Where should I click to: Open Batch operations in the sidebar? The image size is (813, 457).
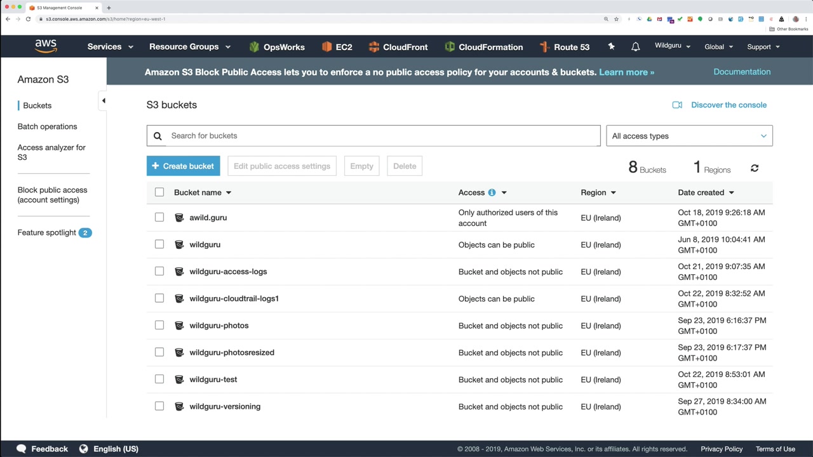click(47, 126)
